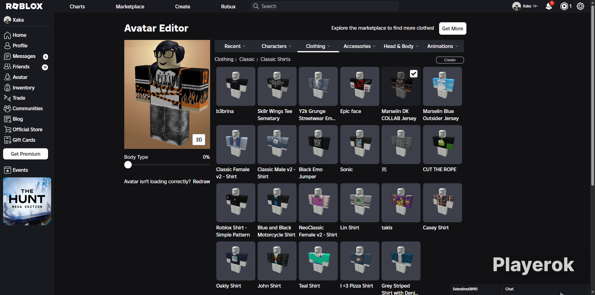
Task: Open Avatar icon in sidebar
Action: [x=7, y=77]
